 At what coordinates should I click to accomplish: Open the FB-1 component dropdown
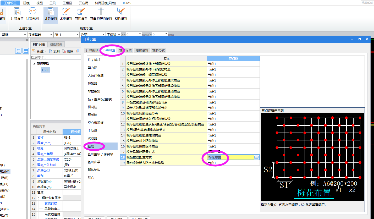pos(78,35)
